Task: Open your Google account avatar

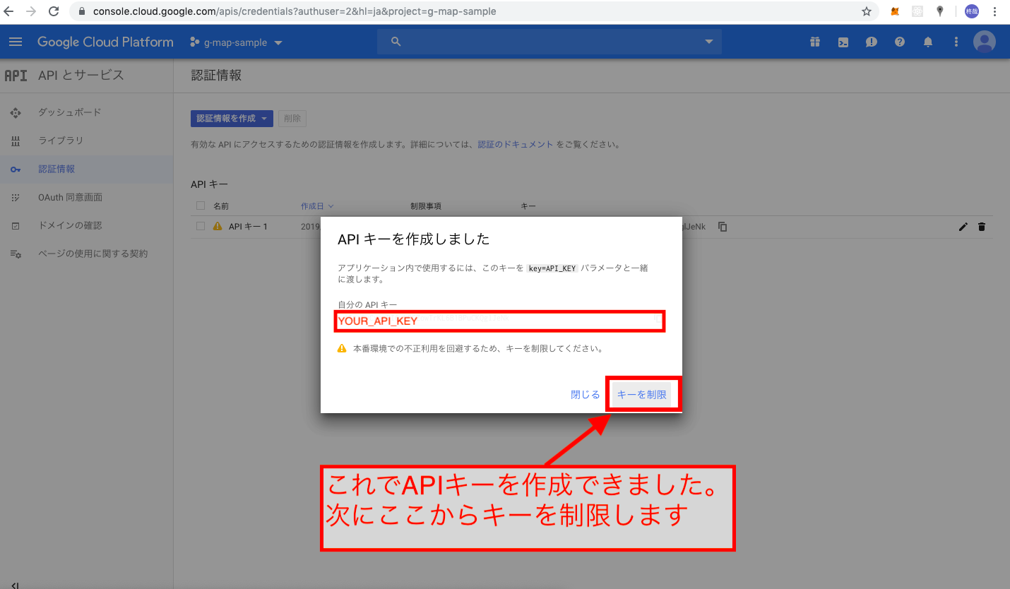Action: 984,41
